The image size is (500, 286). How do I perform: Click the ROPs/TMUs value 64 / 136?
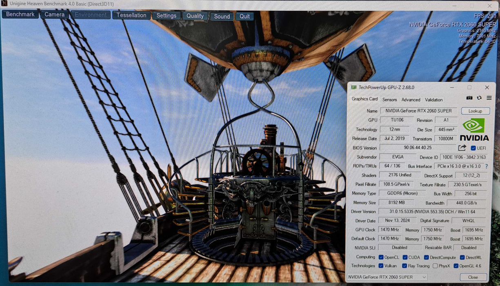click(x=392, y=166)
